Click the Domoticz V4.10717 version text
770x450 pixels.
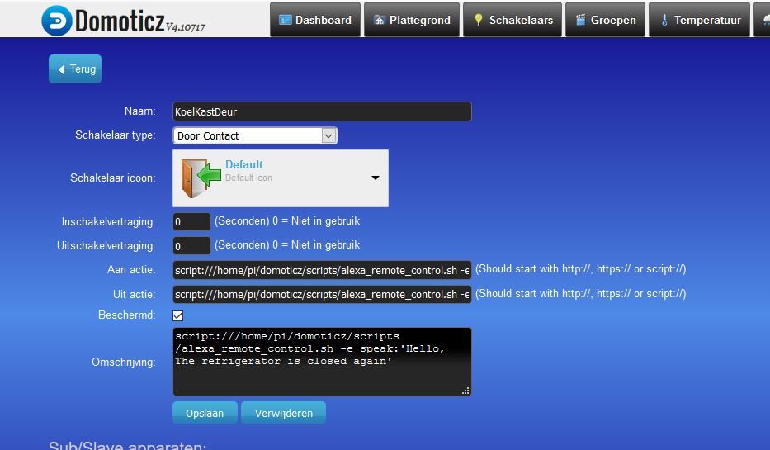pyautogui.click(x=185, y=26)
